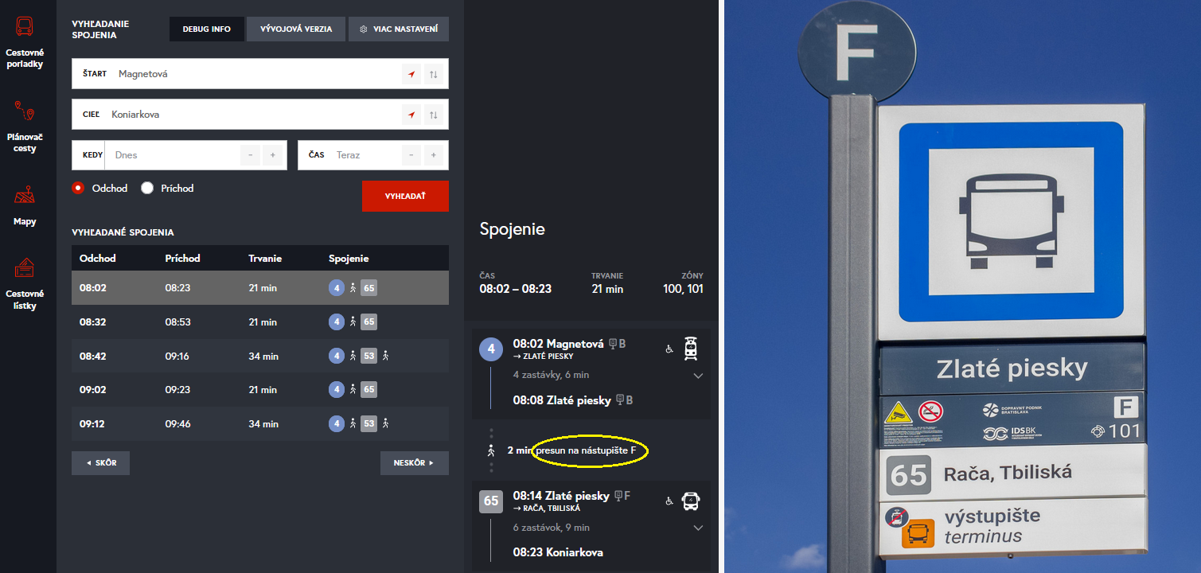
Task: Use current location for Cieľ field
Action: (x=411, y=115)
